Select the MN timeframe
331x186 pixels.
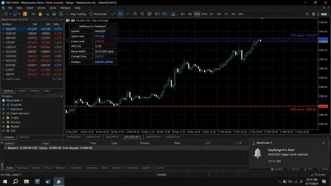pos(240,14)
